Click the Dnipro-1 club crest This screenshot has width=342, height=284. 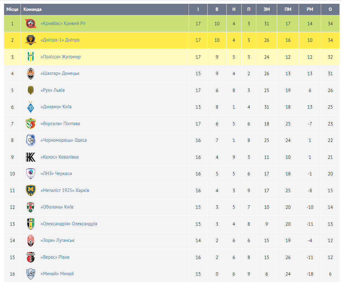click(x=31, y=40)
